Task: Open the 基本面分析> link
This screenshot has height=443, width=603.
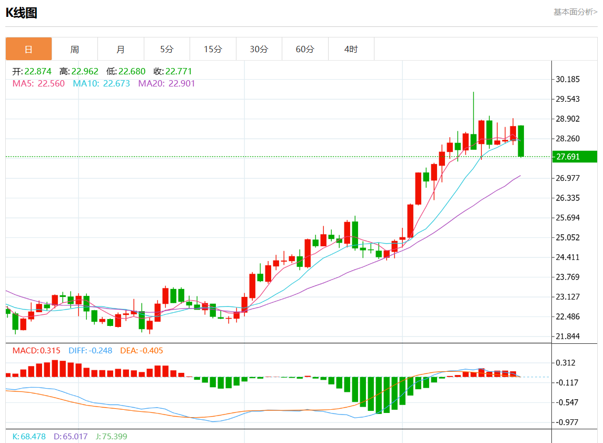Action: click(x=575, y=12)
